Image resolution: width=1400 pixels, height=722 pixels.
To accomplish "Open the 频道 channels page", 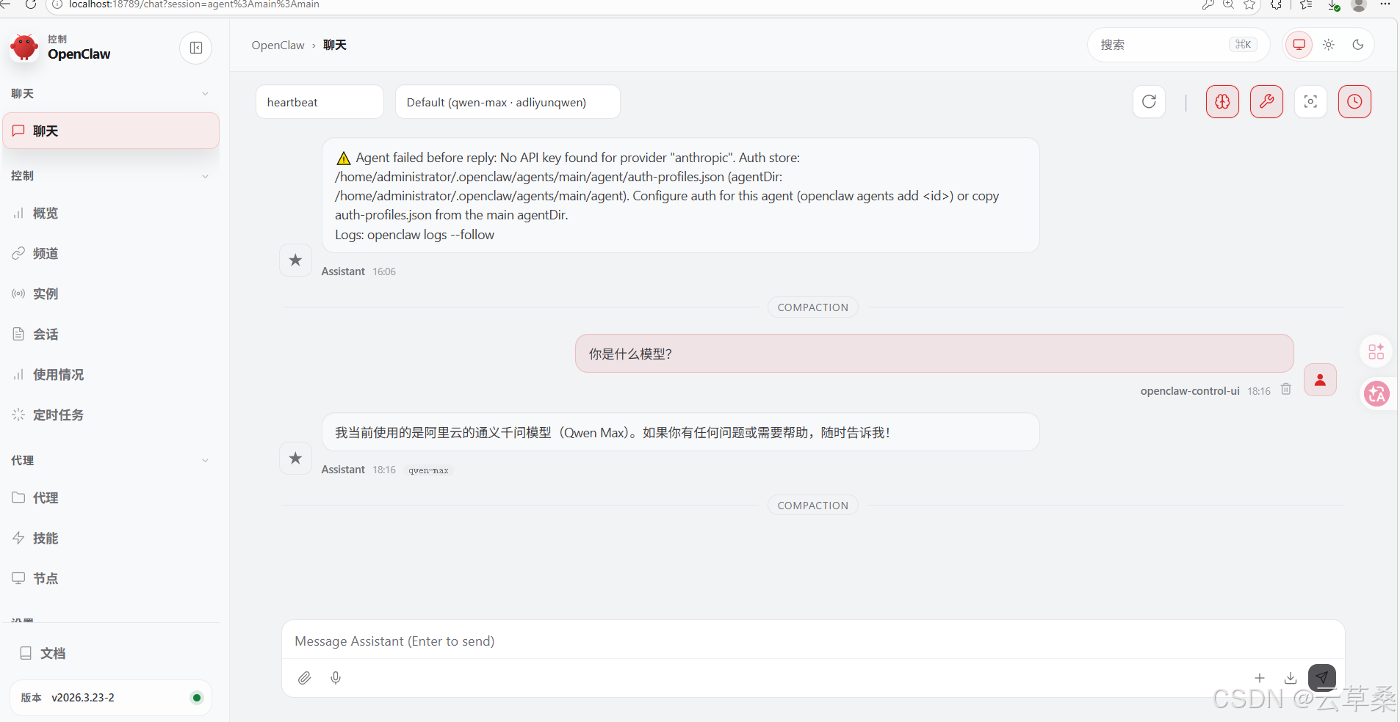I will (111, 254).
